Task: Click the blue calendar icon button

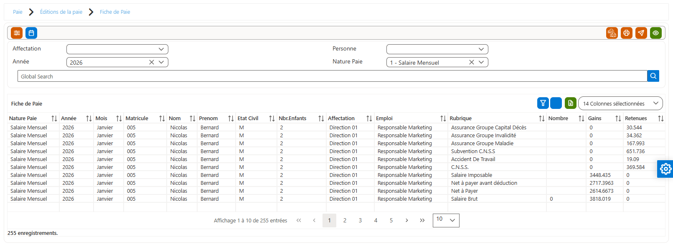Action: pyautogui.click(x=31, y=33)
